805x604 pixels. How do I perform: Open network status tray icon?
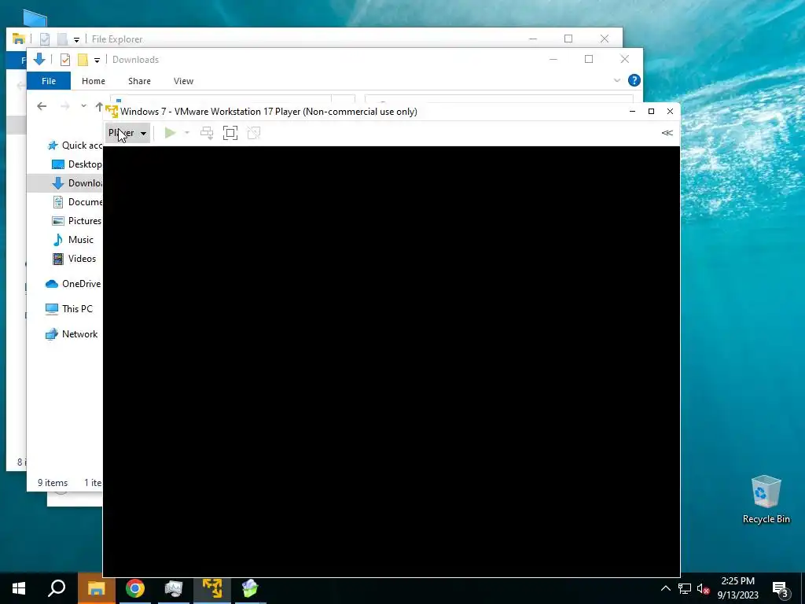point(685,588)
